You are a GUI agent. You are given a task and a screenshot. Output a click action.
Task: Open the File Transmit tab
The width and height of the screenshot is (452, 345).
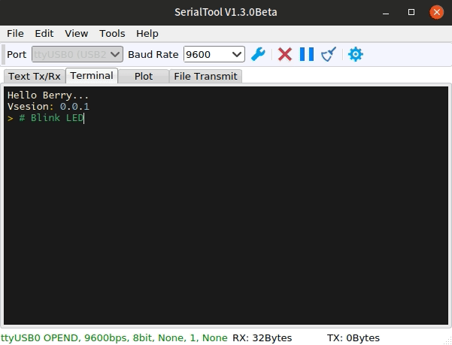pos(205,77)
